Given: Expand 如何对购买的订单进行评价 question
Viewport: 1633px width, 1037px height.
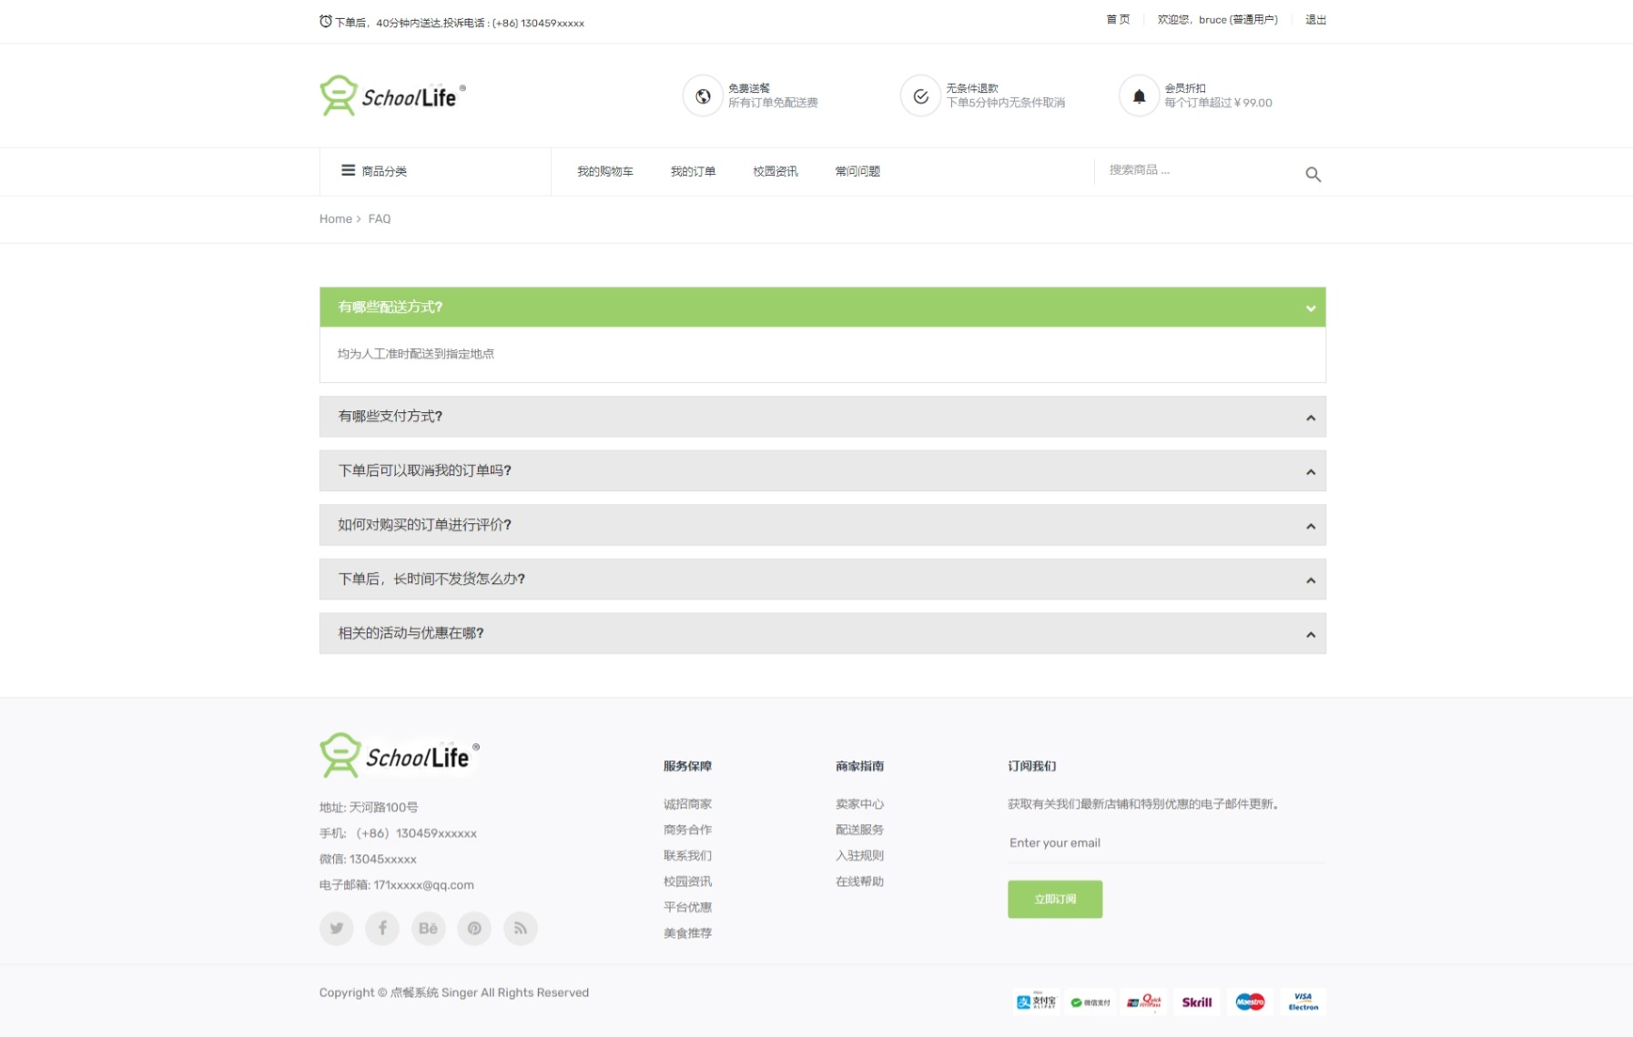Looking at the screenshot, I should 822,525.
